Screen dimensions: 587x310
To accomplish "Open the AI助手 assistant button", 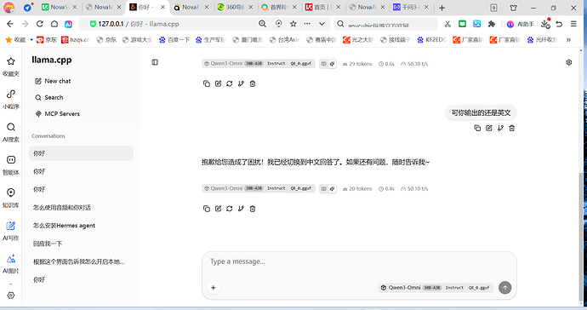I will tap(520, 24).
